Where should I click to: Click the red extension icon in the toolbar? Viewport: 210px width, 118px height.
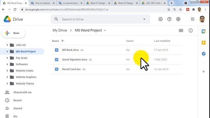coord(188,10)
